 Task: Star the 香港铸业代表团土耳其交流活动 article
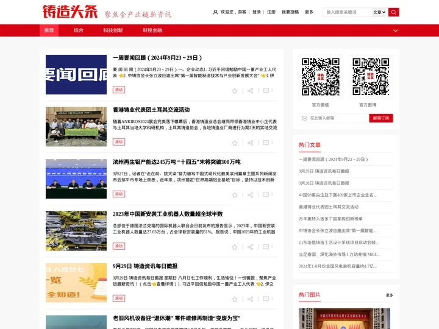pos(235,143)
